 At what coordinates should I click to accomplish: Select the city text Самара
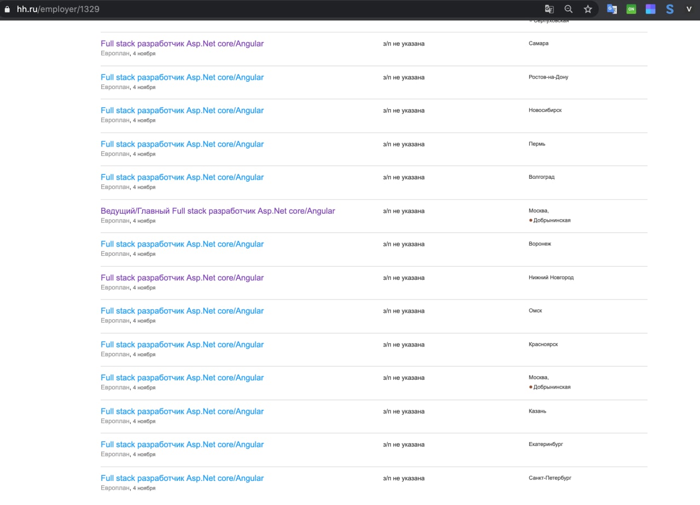[539, 43]
